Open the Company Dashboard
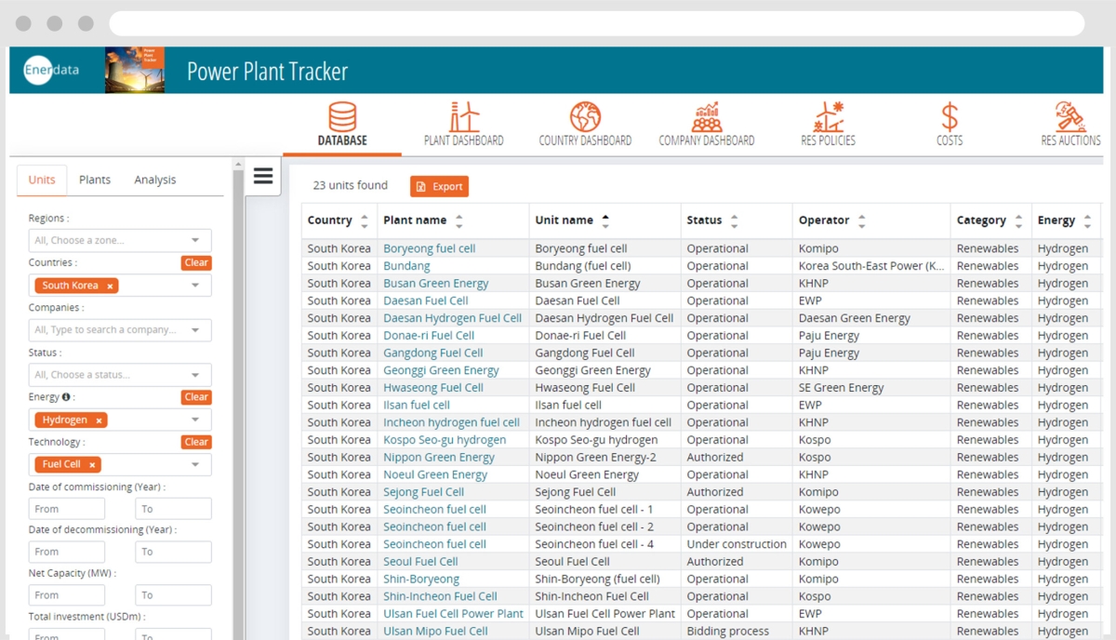Screen dimensions: 1116x640 point(707,123)
